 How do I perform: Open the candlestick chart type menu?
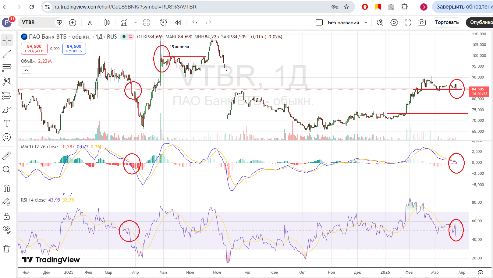click(107, 23)
